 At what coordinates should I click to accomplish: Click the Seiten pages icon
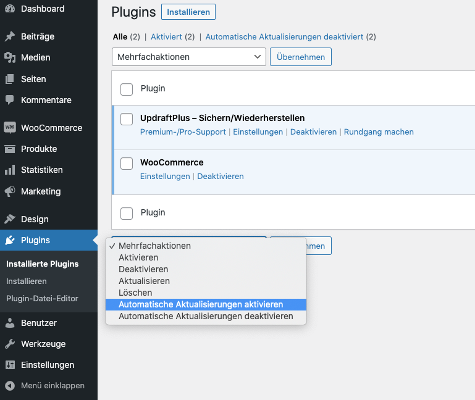tap(10, 79)
